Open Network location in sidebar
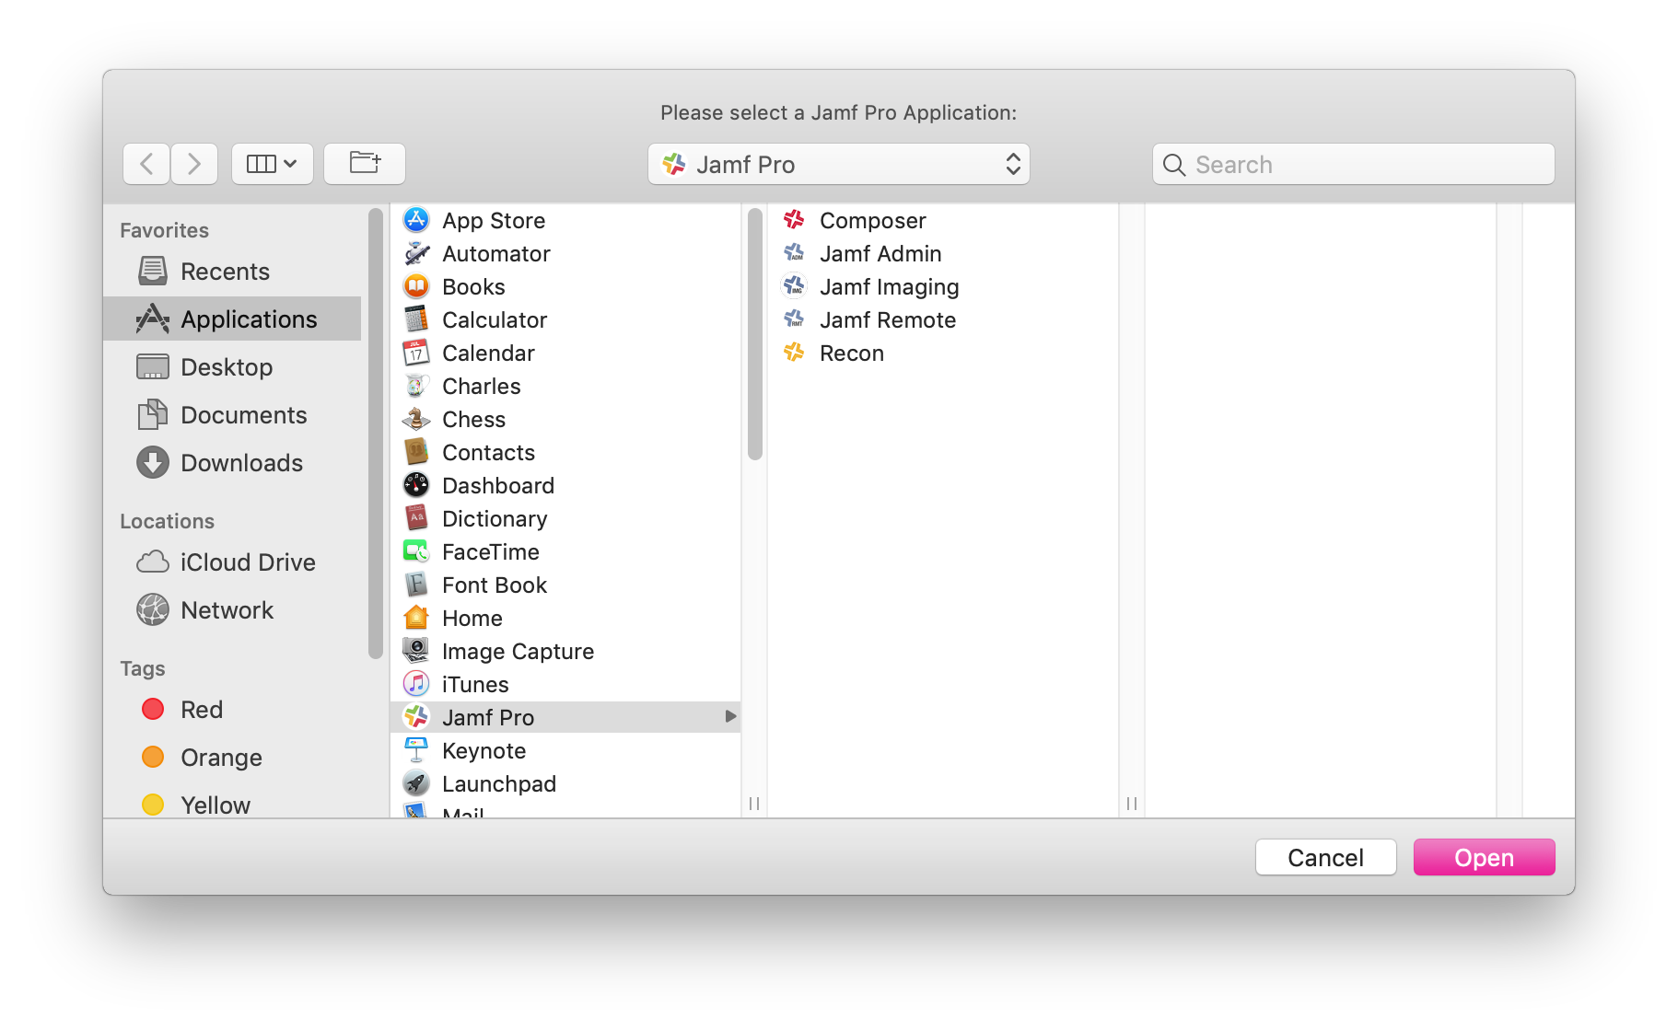The image size is (1678, 1031). point(232,610)
